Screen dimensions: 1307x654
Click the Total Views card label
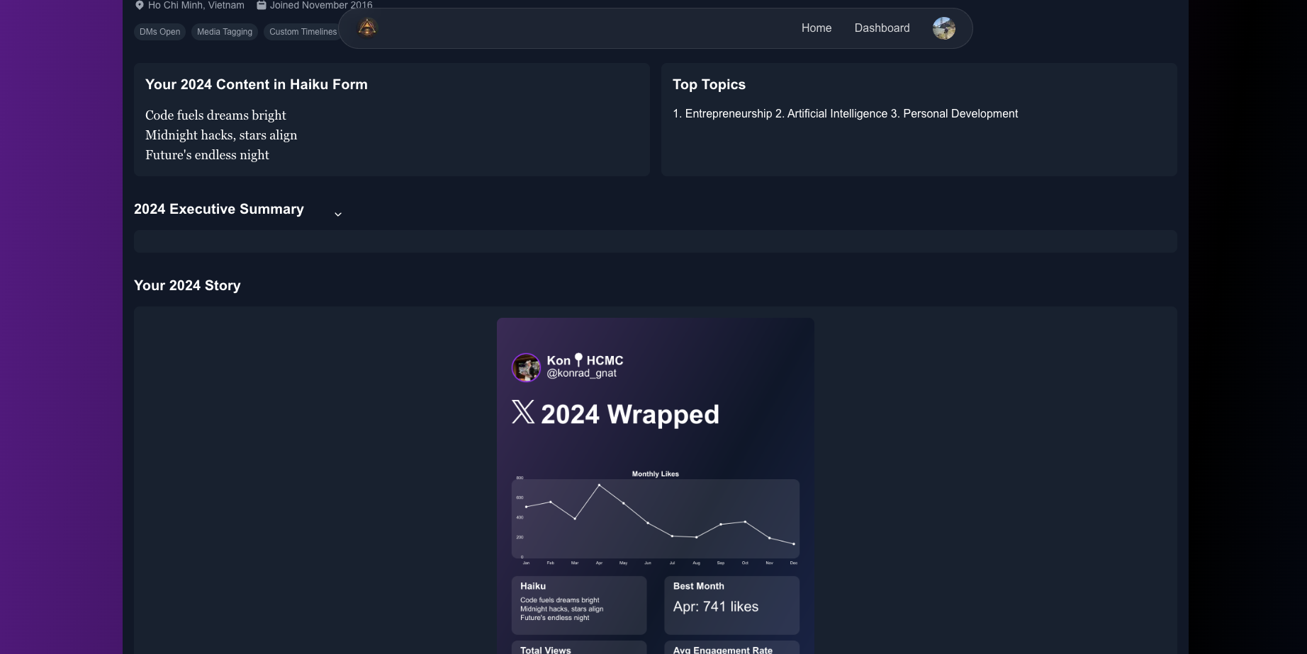(x=545, y=650)
